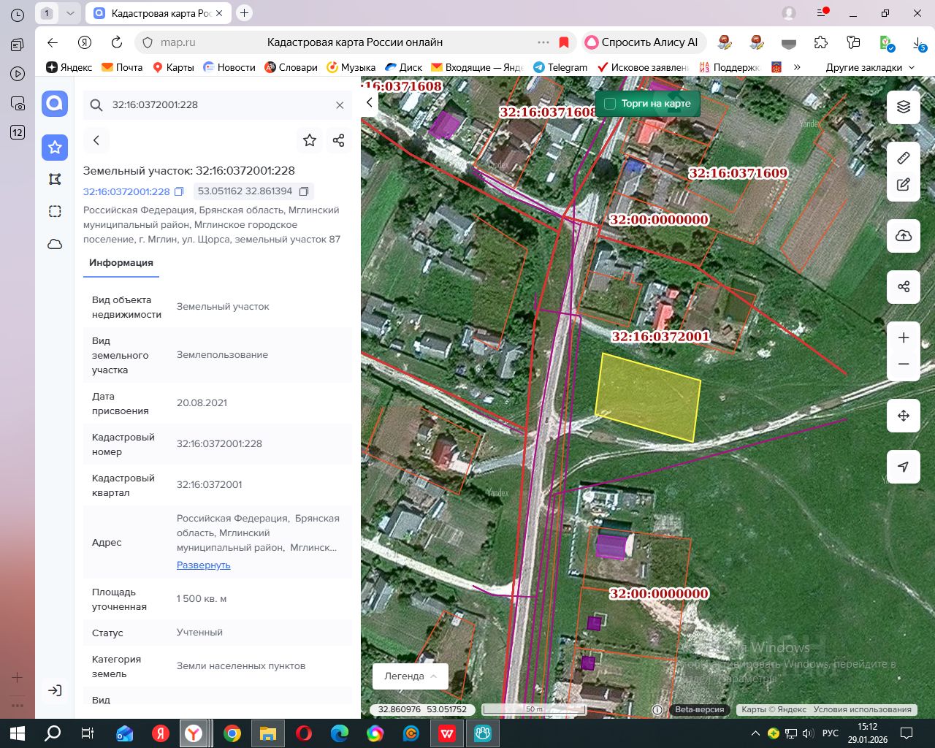Locate my position on the map

pos(904,467)
